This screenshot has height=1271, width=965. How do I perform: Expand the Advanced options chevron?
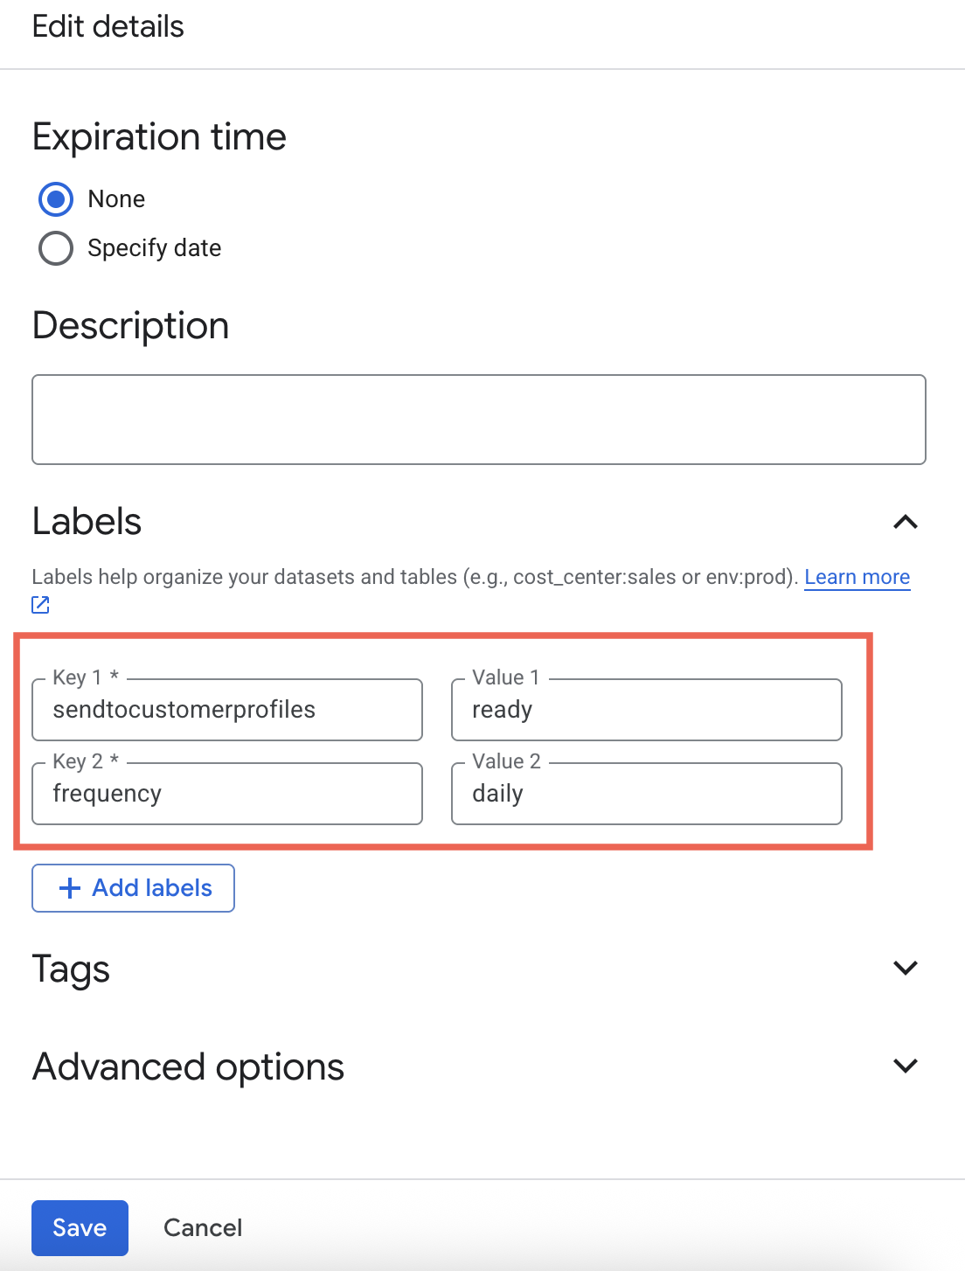tap(906, 1066)
